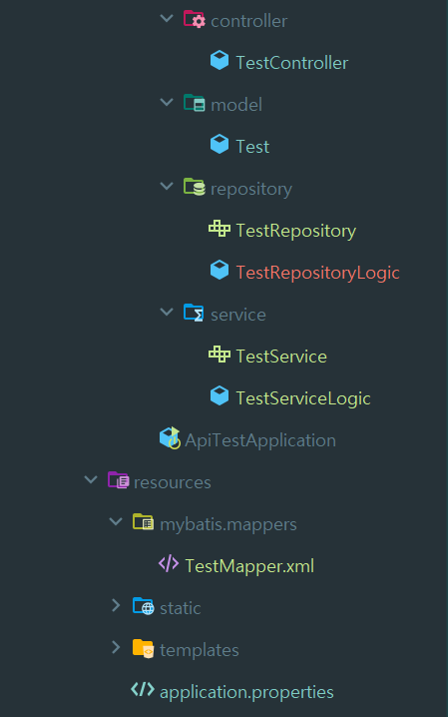Click the repository database folder icon

tap(195, 187)
